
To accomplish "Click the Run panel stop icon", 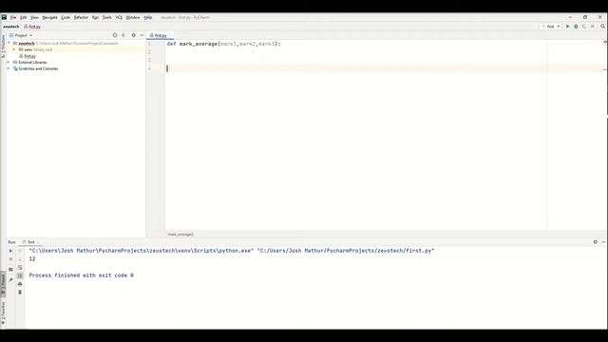I will point(10,259).
